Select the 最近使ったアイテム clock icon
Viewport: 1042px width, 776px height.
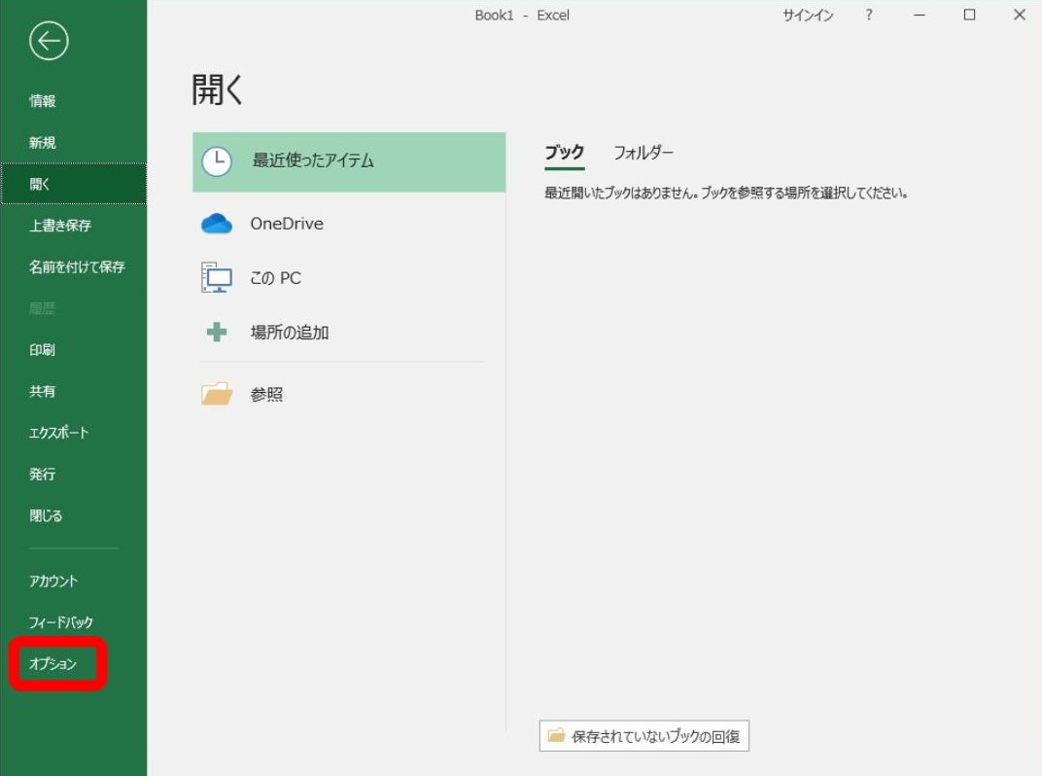(x=216, y=161)
